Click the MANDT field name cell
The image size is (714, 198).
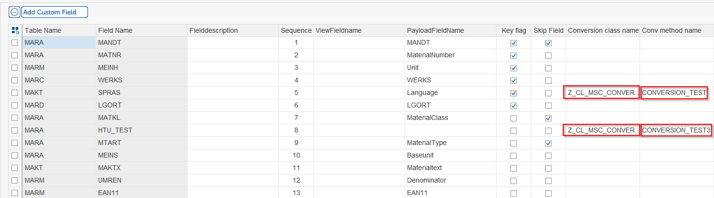click(141, 43)
